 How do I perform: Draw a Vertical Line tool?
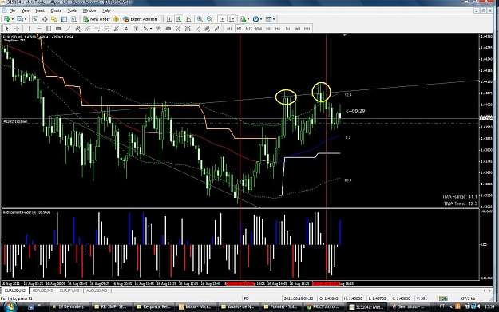(29, 29)
